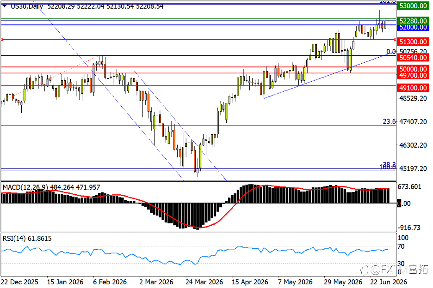Viewport: 433px width, 288px height.
Task: Click the 673.601 MACD scale value
Action: (x=409, y=187)
